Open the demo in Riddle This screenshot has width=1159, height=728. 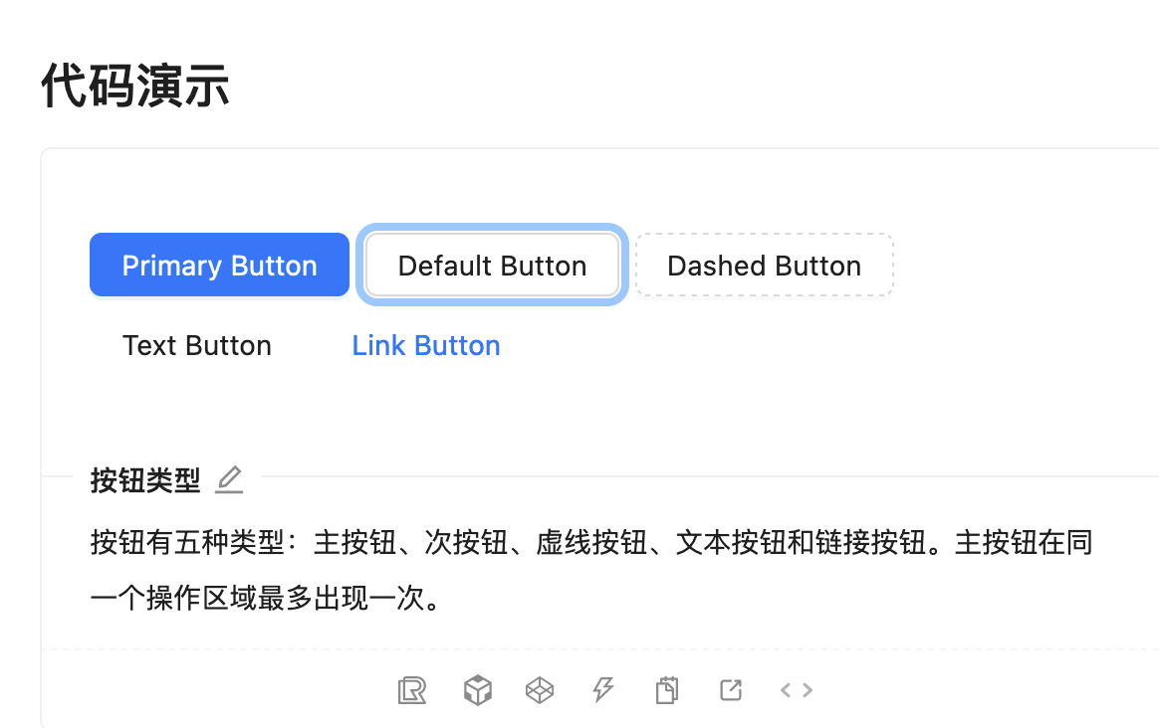pyautogui.click(x=411, y=689)
